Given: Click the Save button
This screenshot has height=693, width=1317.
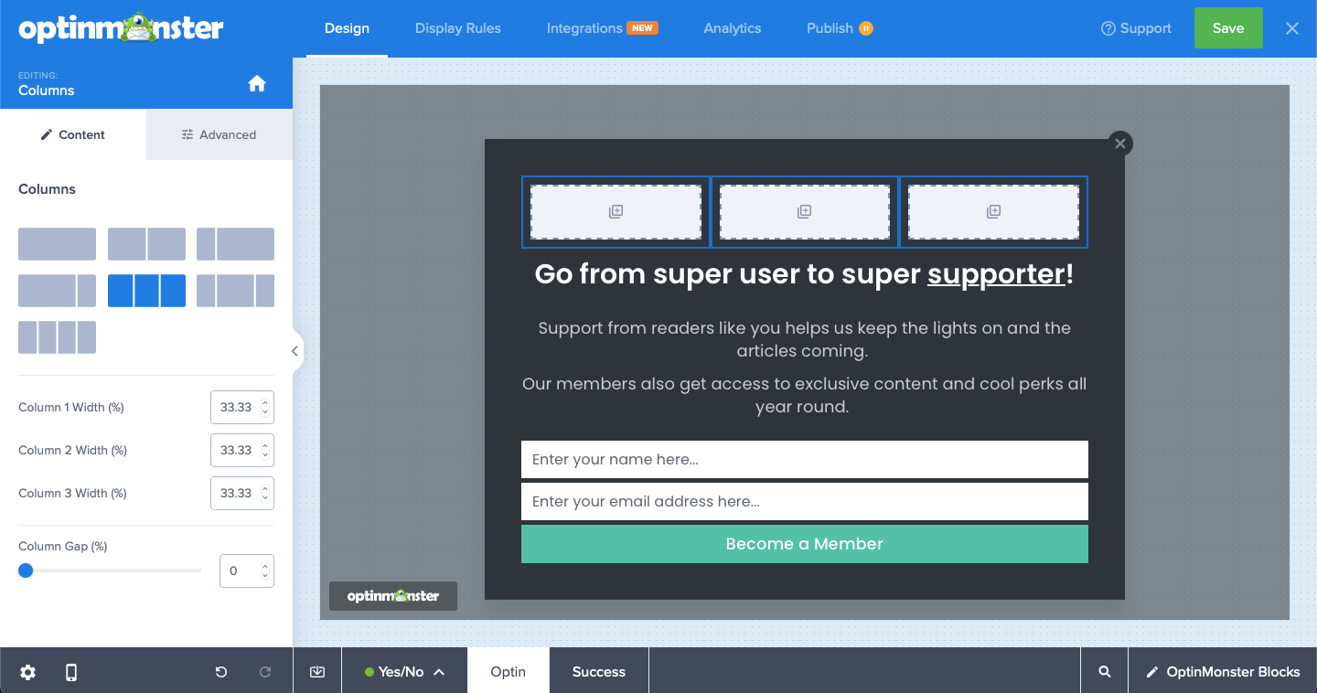Looking at the screenshot, I should pos(1228,27).
